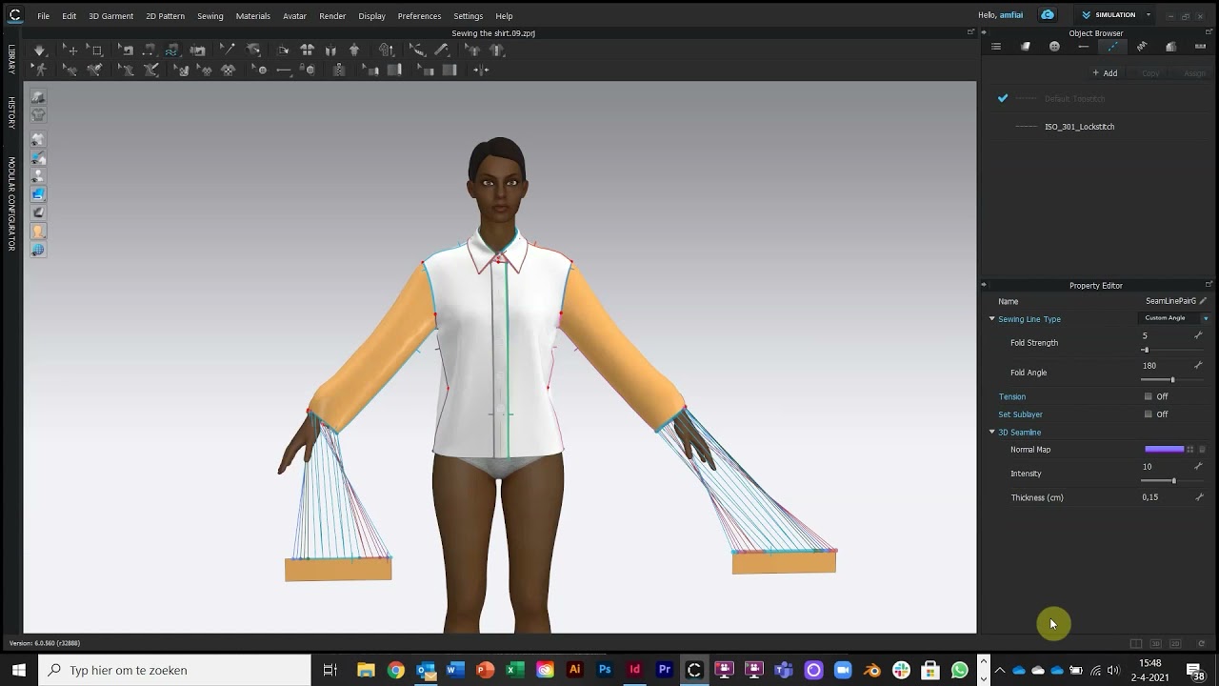Click the wrench next to Fold Angle
The height and width of the screenshot is (686, 1219).
click(1198, 365)
